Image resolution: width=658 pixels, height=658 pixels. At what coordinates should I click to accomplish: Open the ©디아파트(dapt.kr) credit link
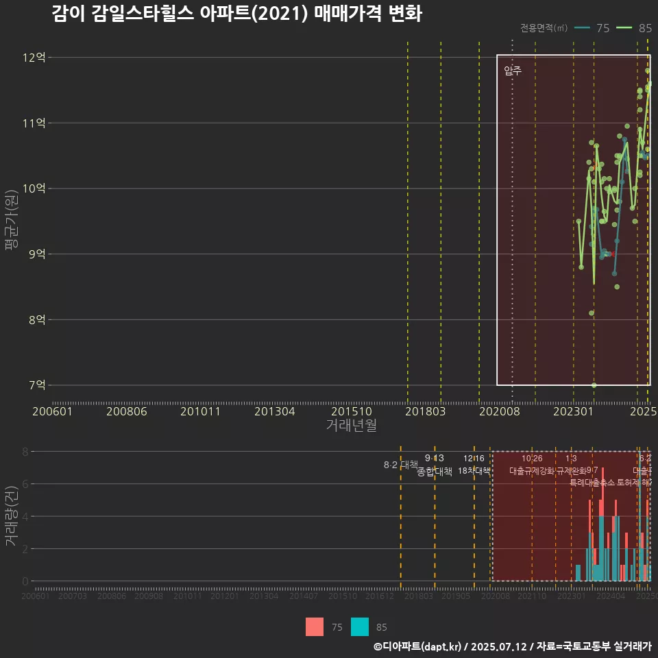coord(417,646)
